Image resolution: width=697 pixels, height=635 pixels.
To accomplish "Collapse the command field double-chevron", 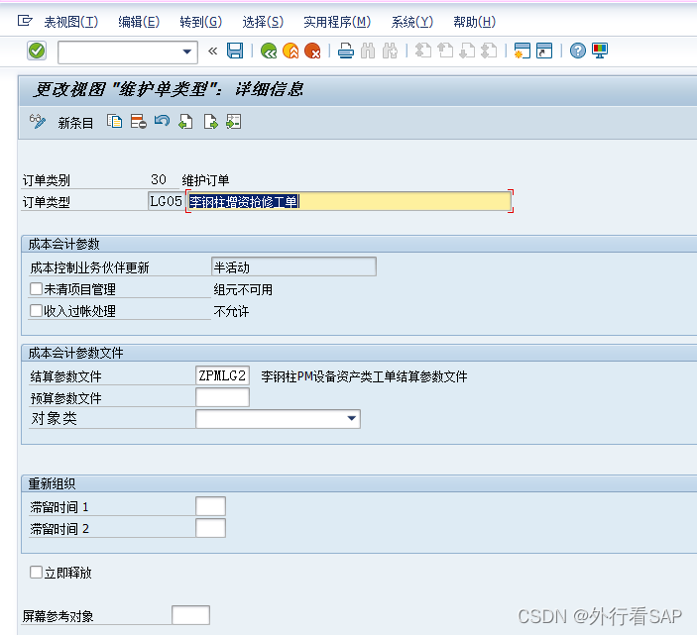I will point(213,52).
